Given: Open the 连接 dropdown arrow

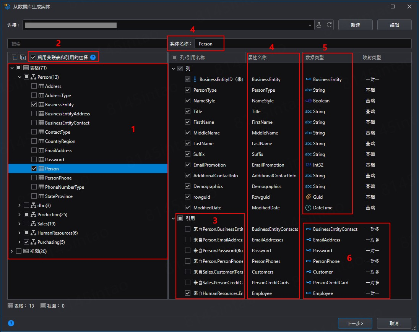Looking at the screenshot, I should [310, 25].
